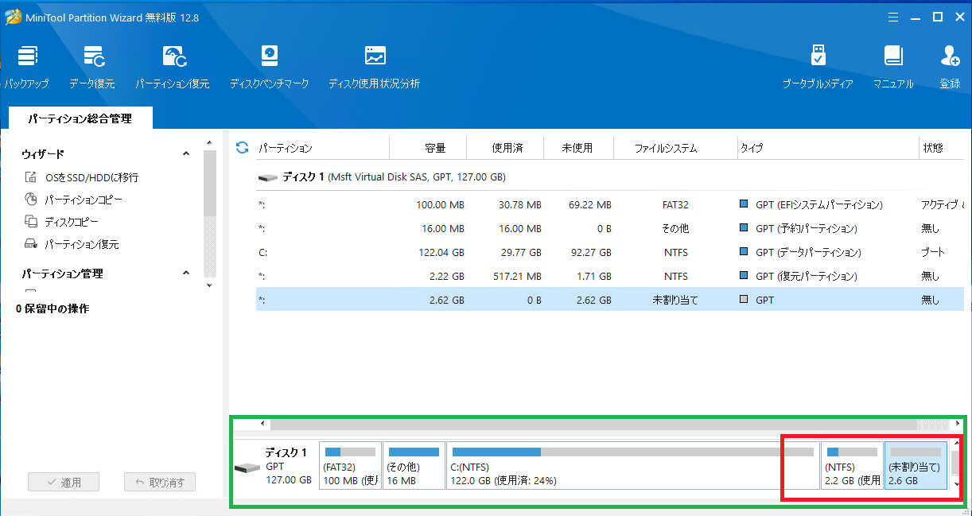Create ブータブルメディア bootable media
Viewport: 972px width, 516px height.
[x=818, y=67]
